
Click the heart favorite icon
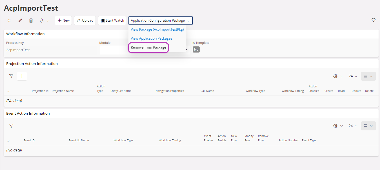[374, 20]
